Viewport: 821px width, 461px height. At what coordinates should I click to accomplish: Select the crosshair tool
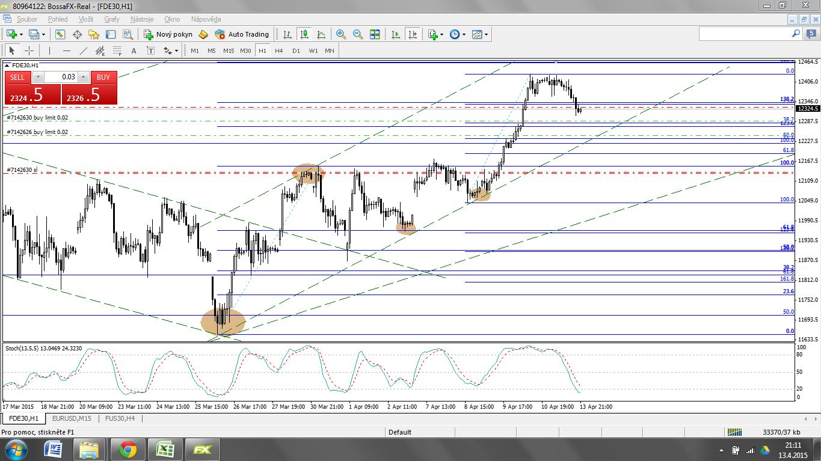click(x=29, y=50)
